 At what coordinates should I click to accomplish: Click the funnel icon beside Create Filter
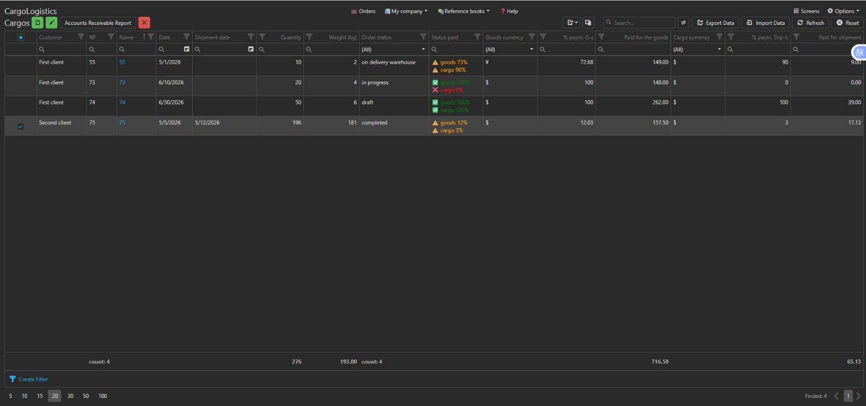(x=12, y=379)
